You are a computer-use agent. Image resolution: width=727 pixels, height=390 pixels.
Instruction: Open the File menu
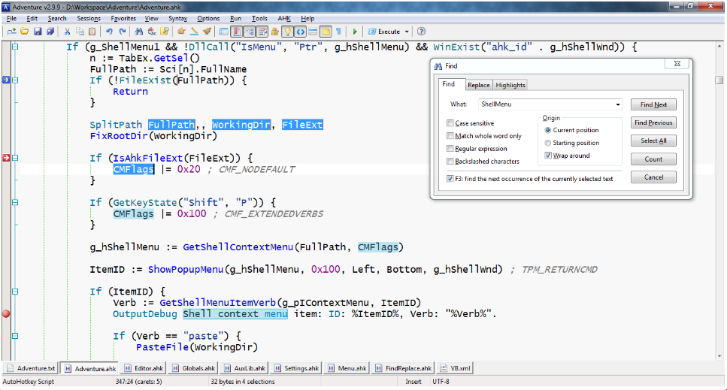[x=11, y=19]
